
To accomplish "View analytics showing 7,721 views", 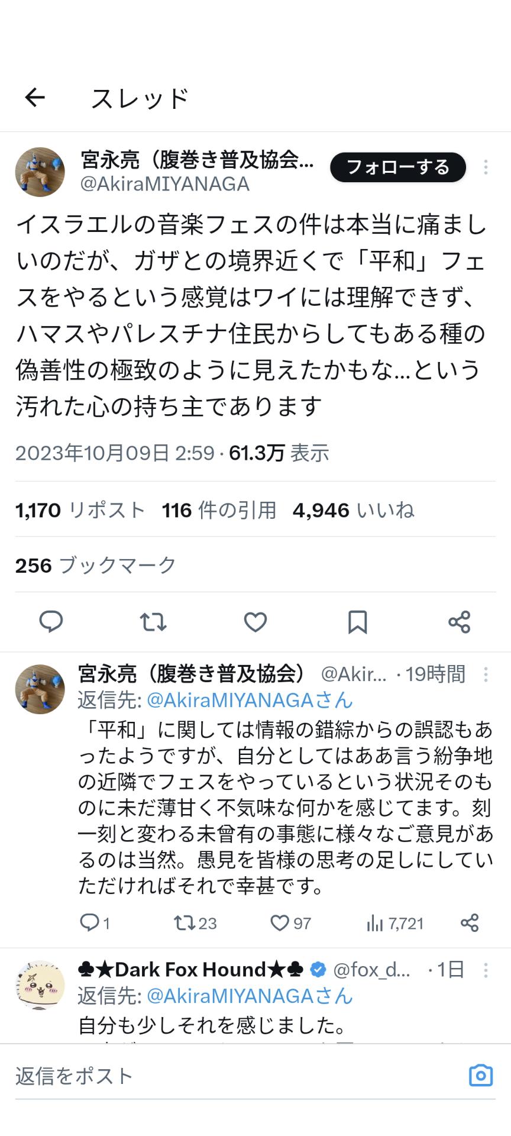I will (x=394, y=923).
